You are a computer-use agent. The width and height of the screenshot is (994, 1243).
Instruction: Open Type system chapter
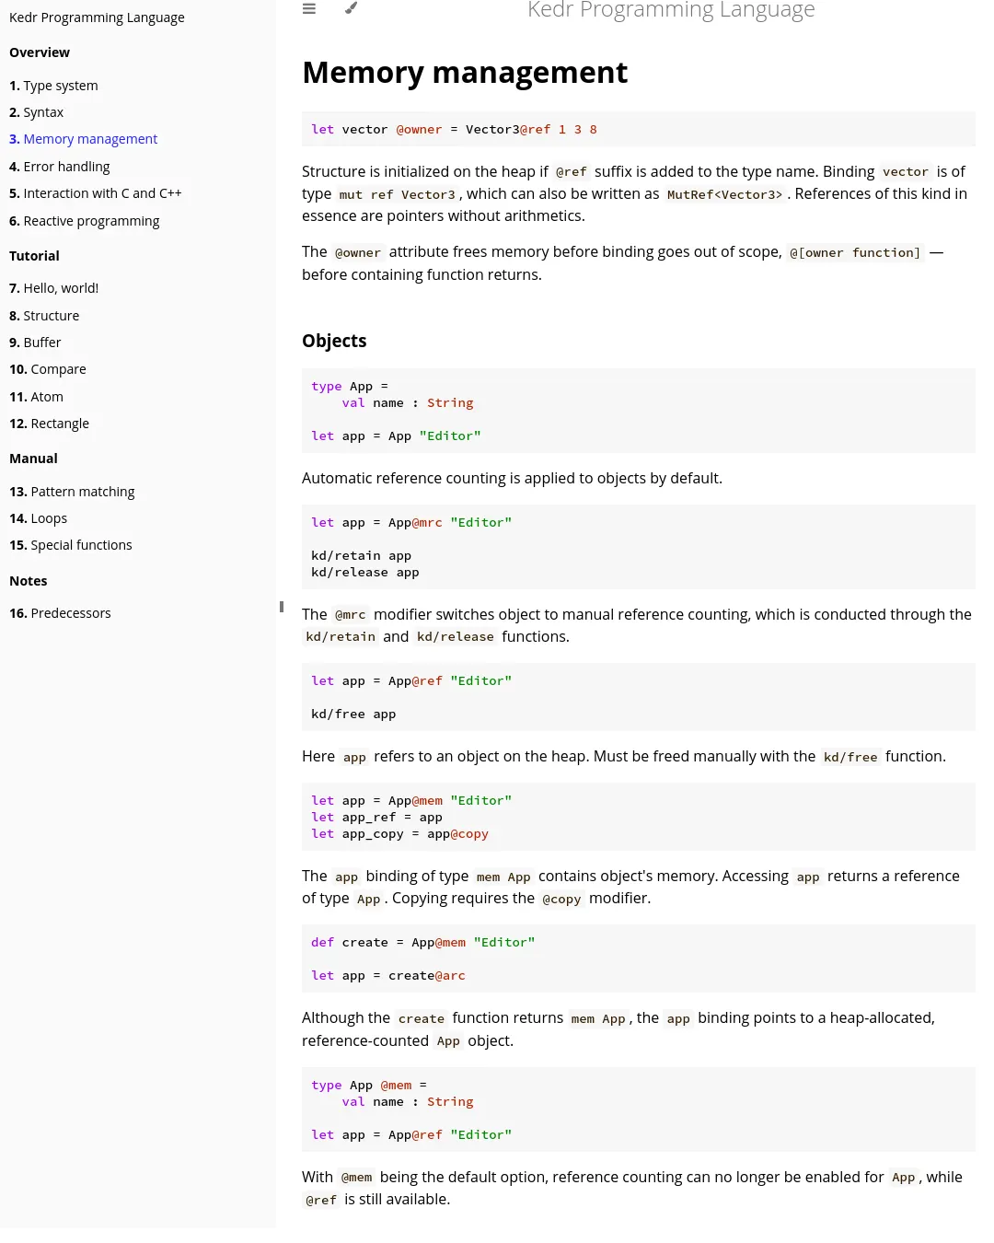pos(53,86)
